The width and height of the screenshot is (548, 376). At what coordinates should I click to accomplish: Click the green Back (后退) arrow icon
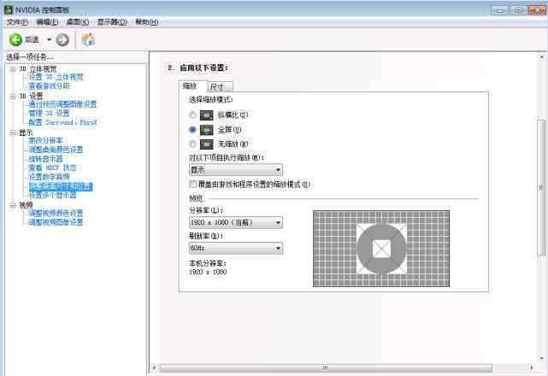coord(15,40)
